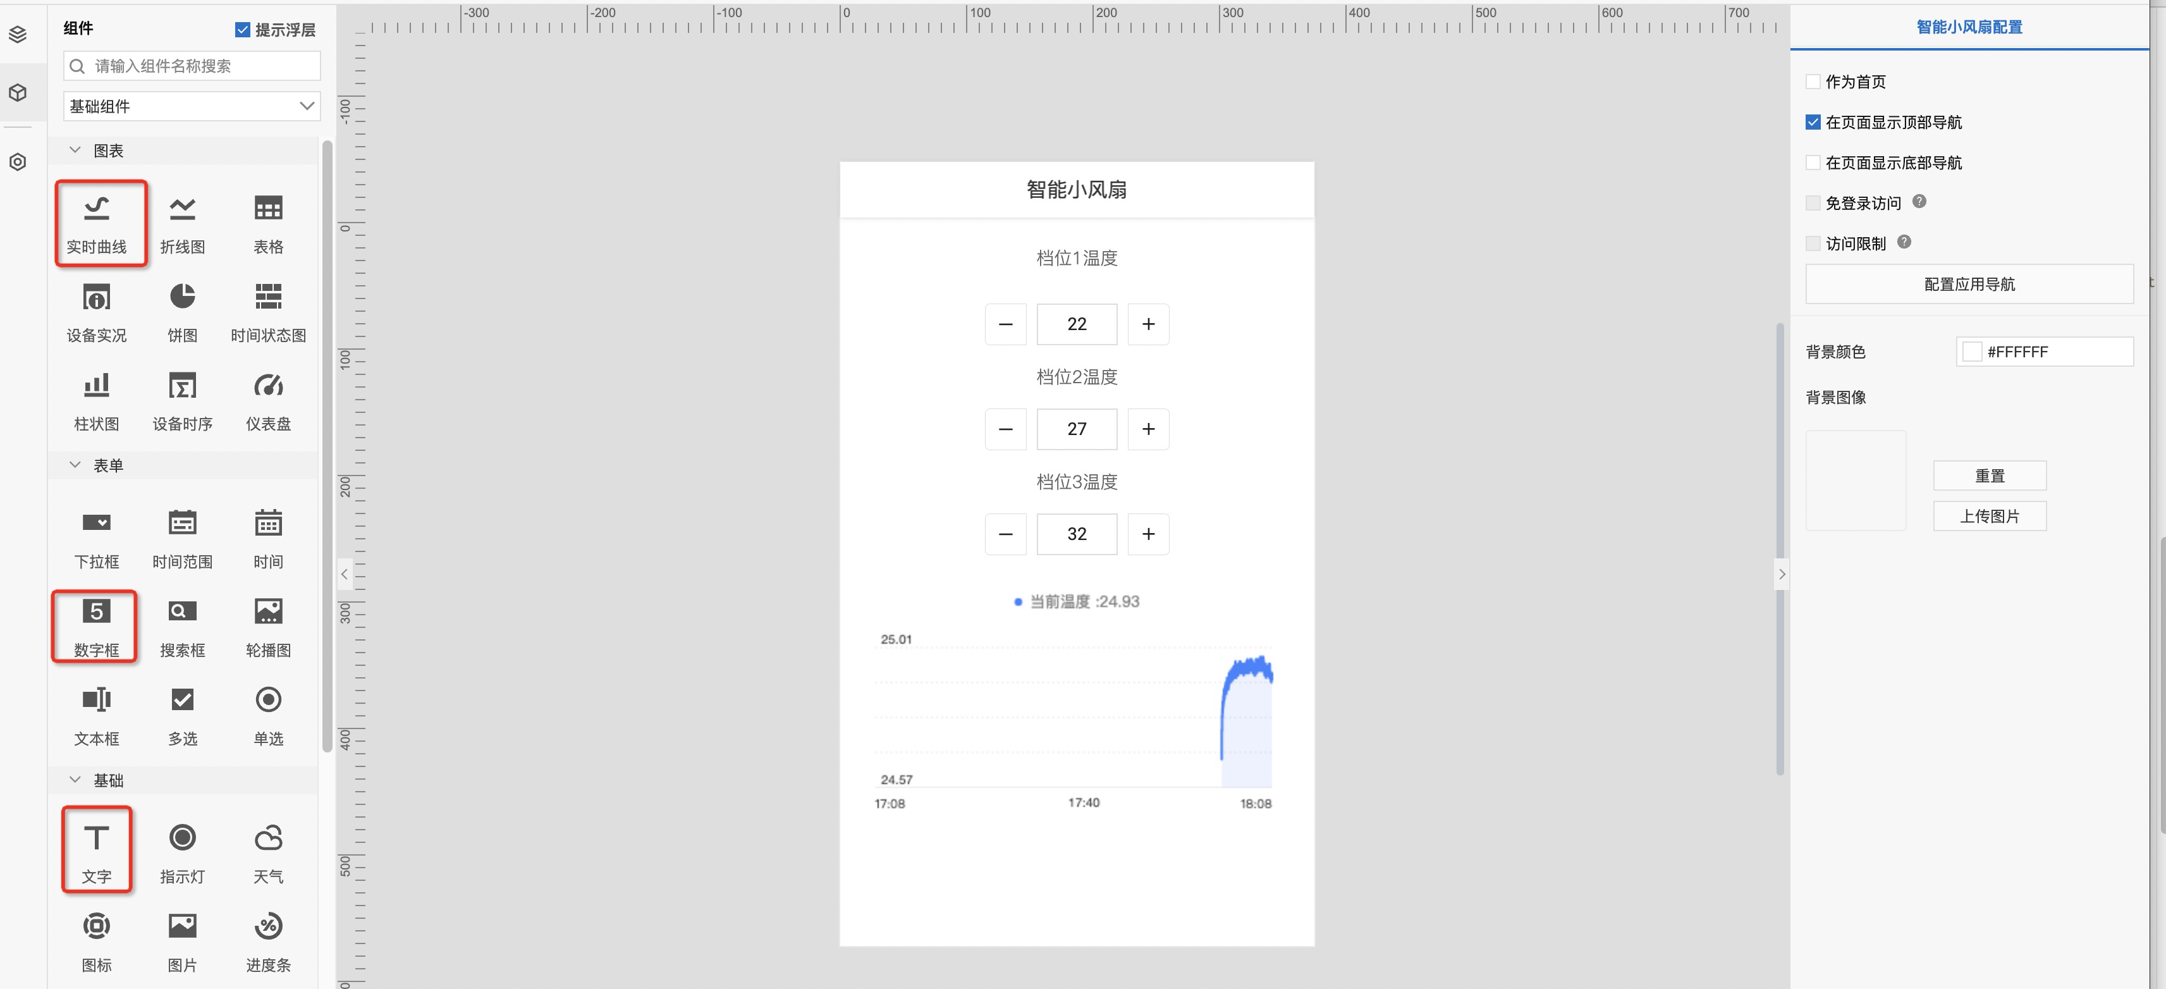Toggle the 提示浮层 checkbox
The height and width of the screenshot is (989, 2166).
click(243, 30)
